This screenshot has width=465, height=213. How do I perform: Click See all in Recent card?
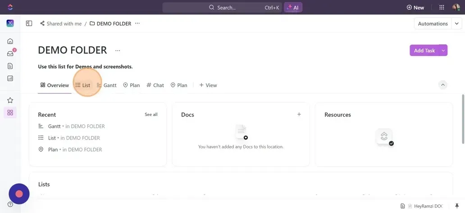(151, 115)
